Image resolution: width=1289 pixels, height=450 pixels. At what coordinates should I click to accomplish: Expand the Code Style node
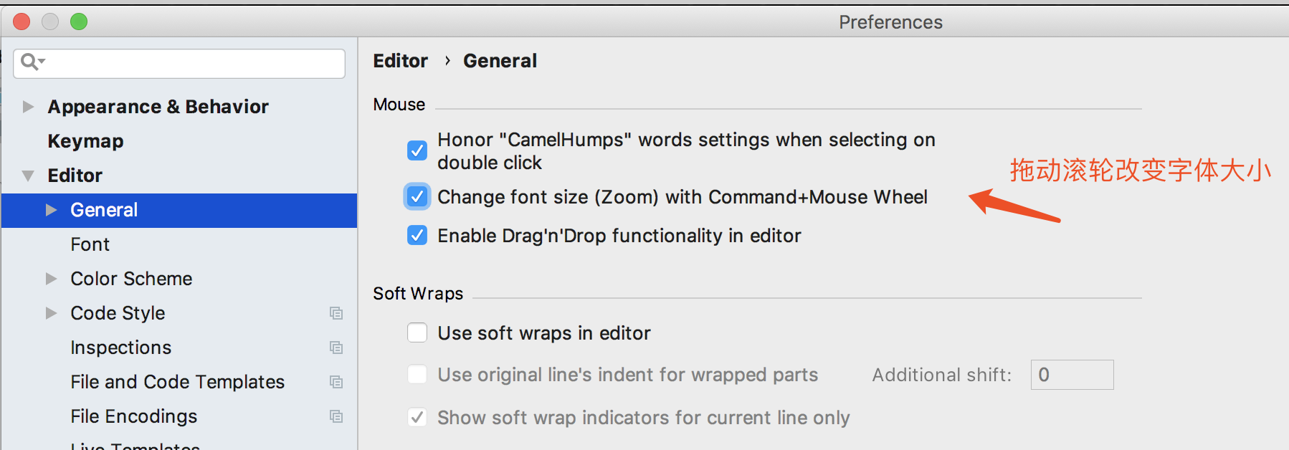pyautogui.click(x=51, y=313)
